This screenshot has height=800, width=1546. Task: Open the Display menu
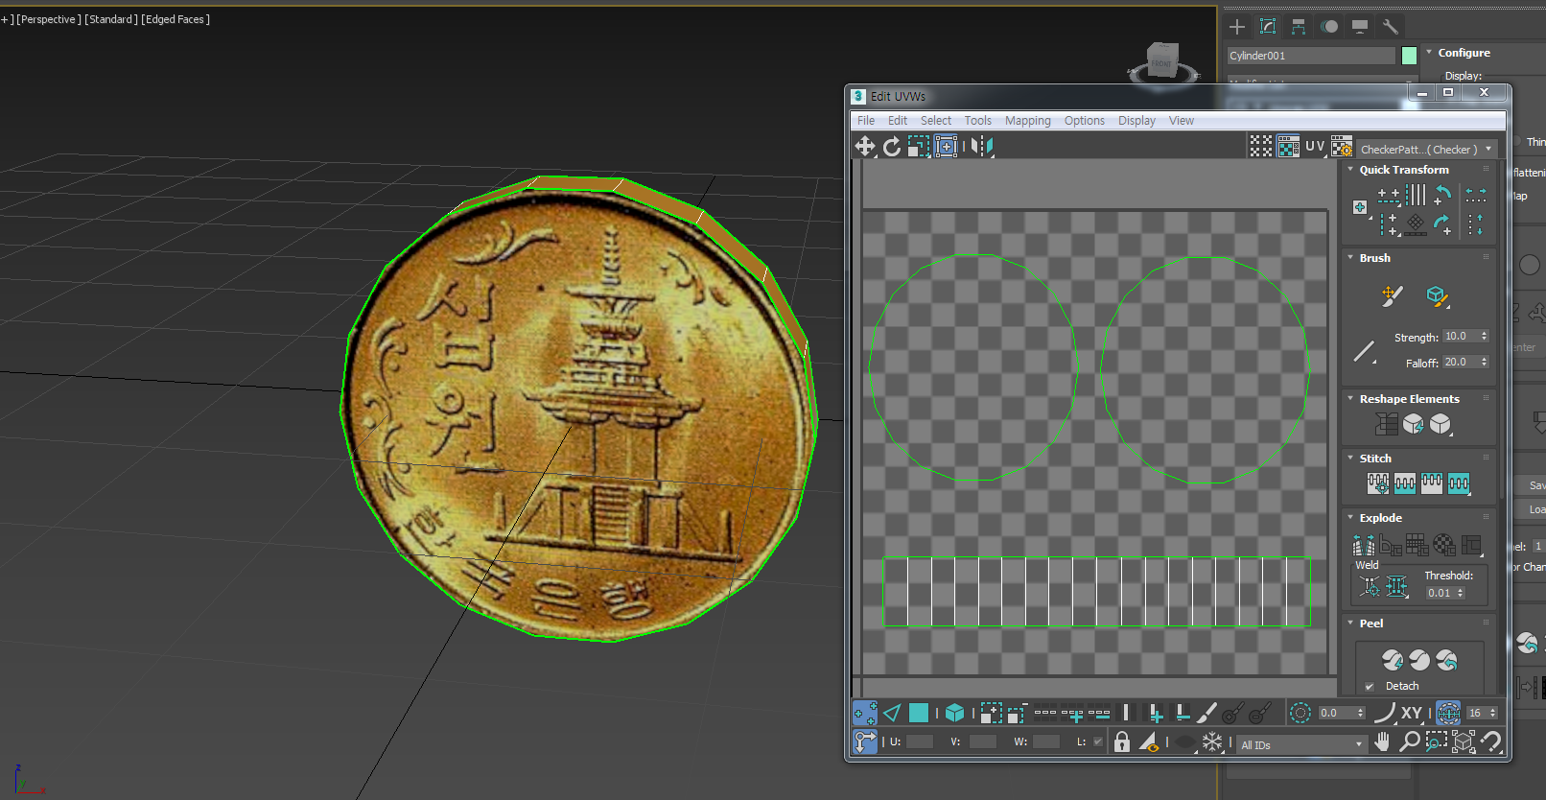click(1136, 121)
